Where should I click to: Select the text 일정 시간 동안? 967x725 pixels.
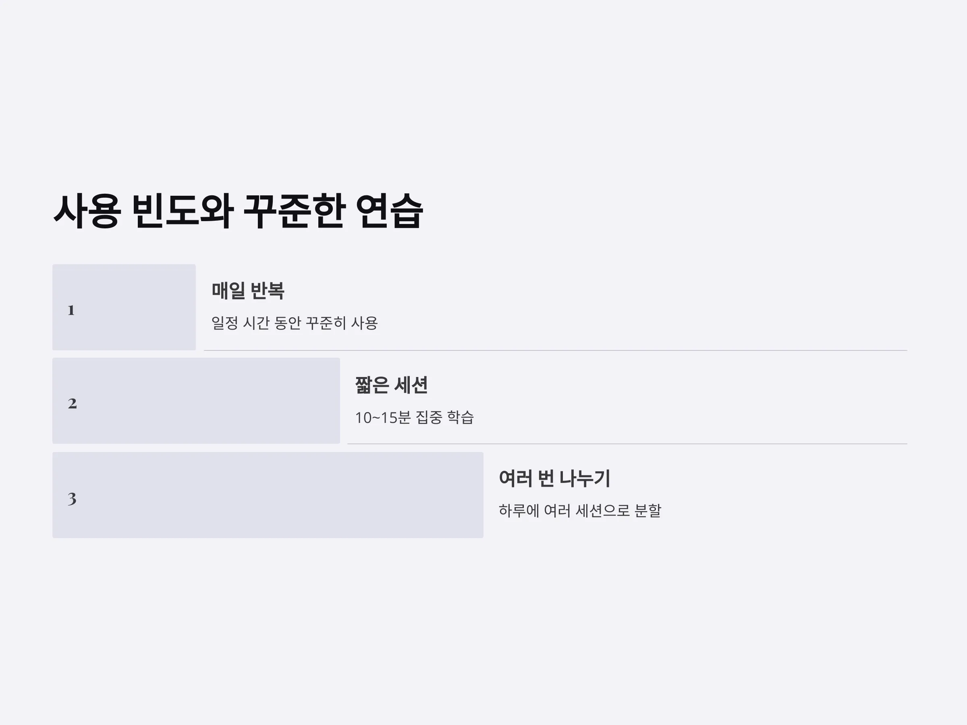pyautogui.click(x=256, y=323)
